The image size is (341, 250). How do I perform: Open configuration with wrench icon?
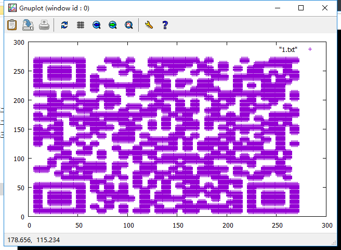point(149,24)
